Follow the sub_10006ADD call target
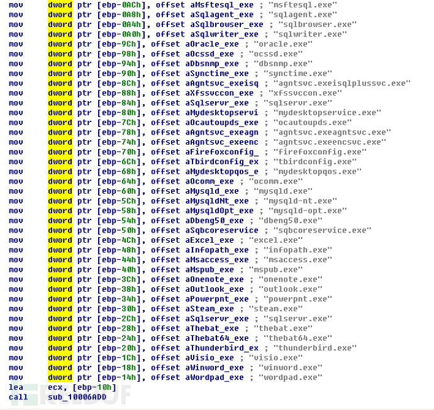The height and width of the screenshot is (410, 434). [77, 397]
